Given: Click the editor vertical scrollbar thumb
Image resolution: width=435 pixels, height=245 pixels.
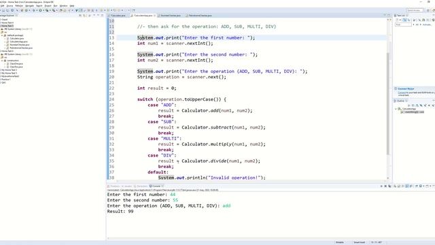Looking at the screenshot, I should click(x=388, y=103).
